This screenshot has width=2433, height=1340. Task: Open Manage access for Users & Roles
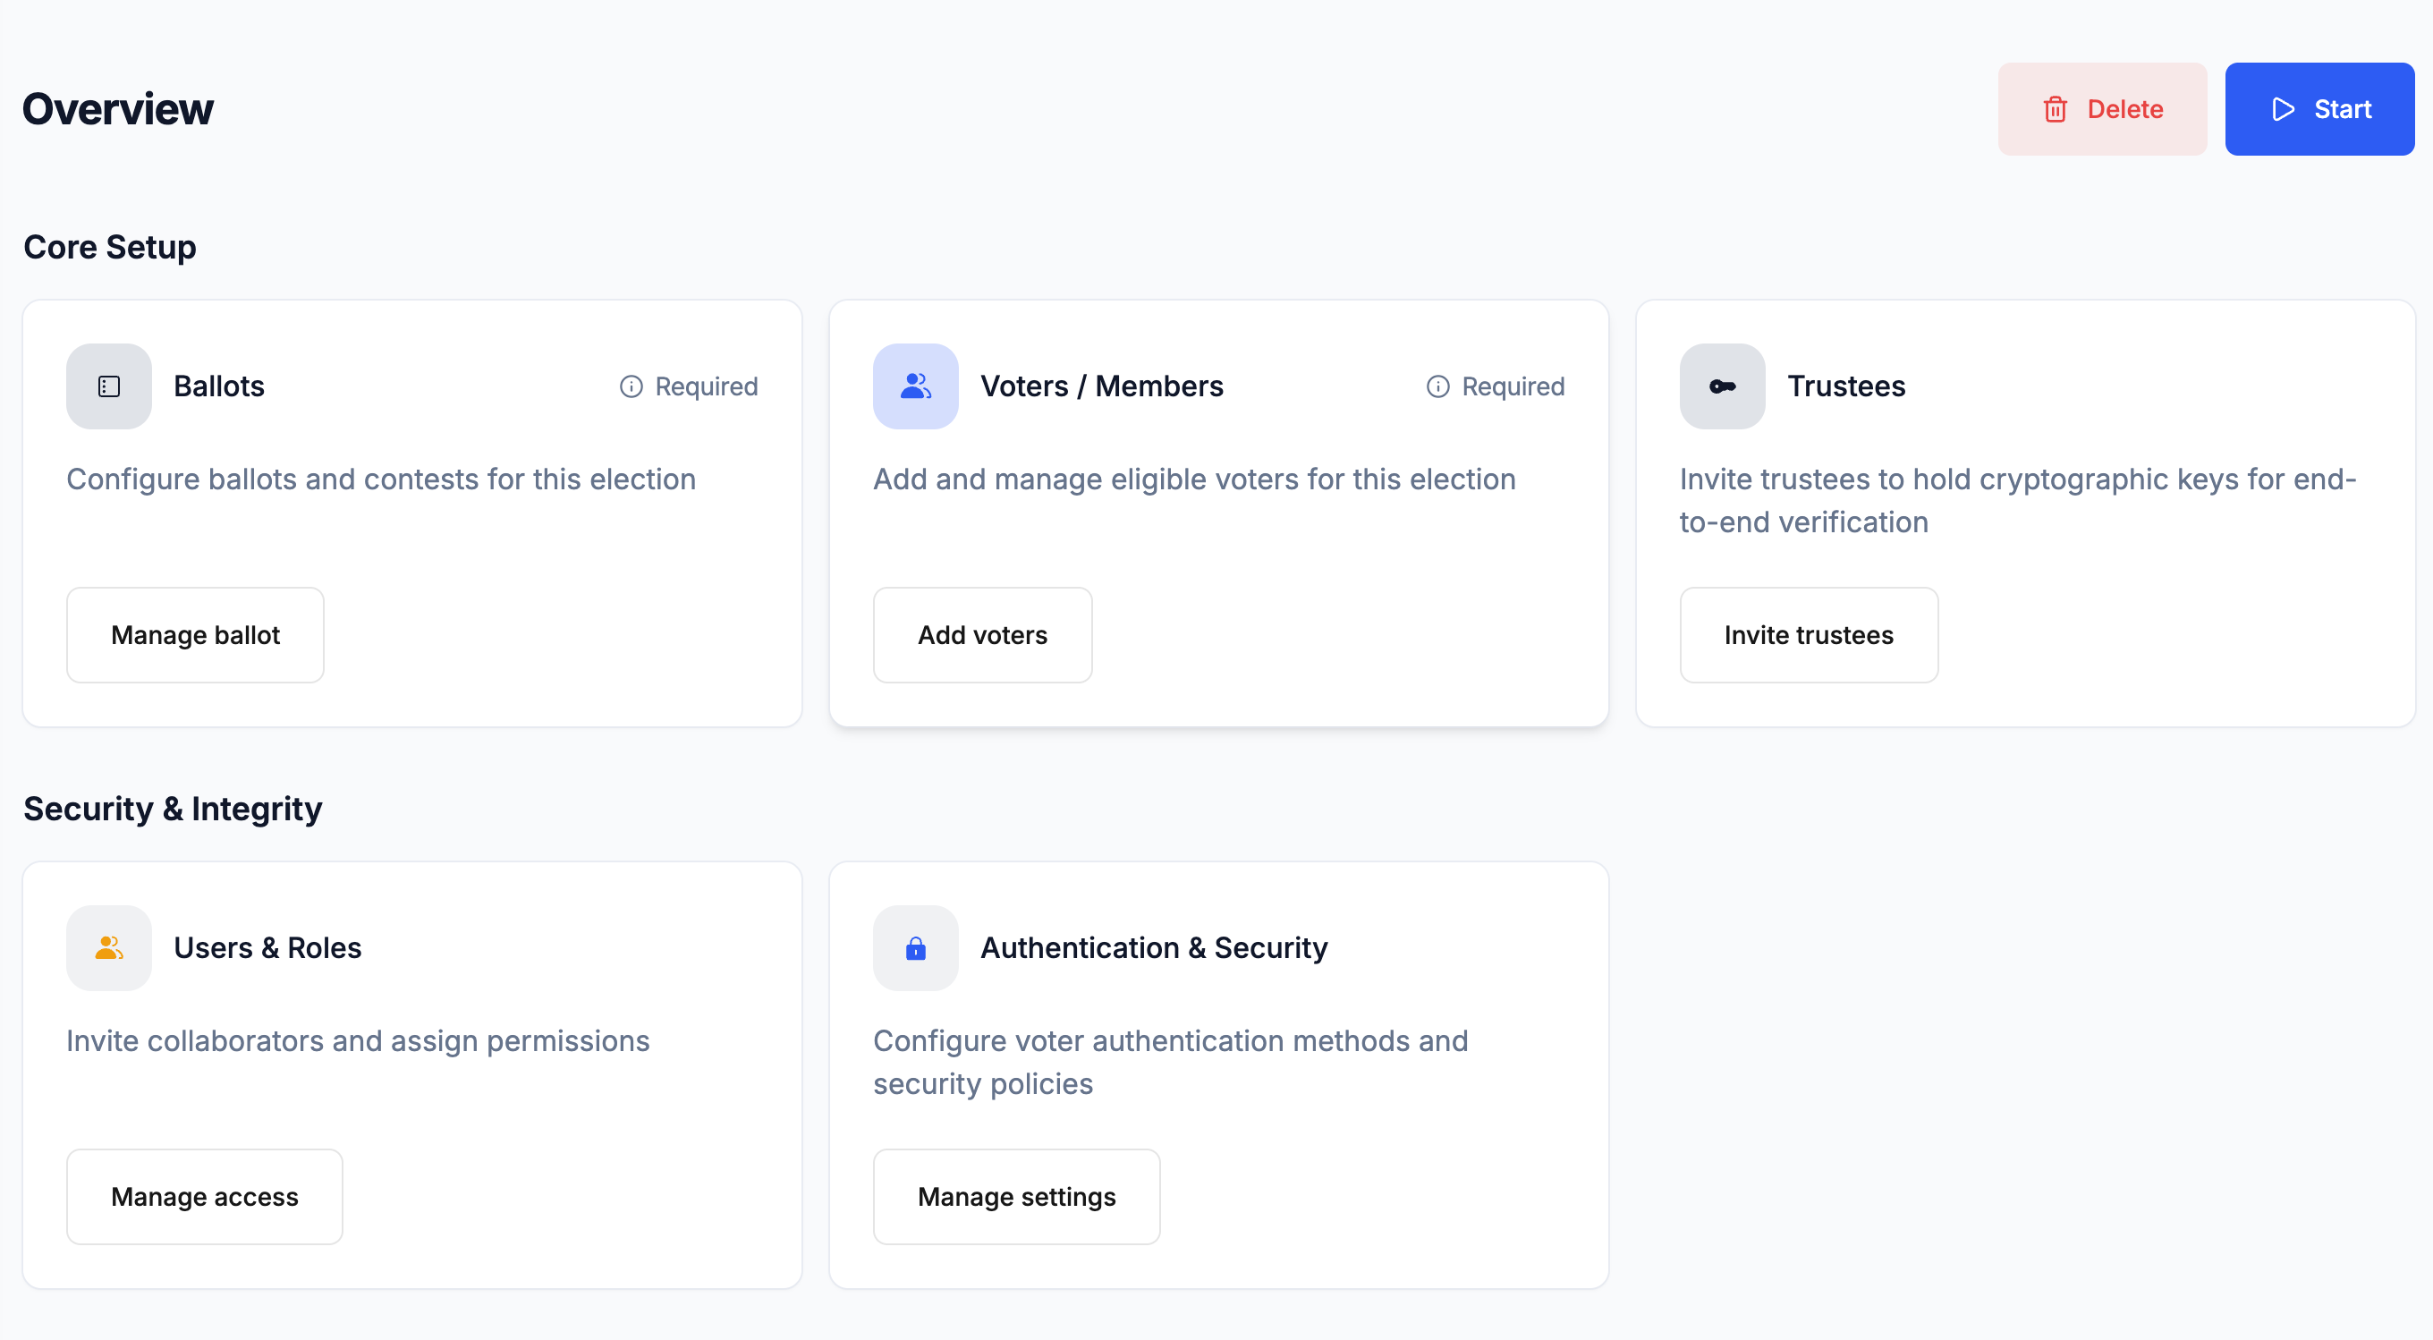[204, 1197]
